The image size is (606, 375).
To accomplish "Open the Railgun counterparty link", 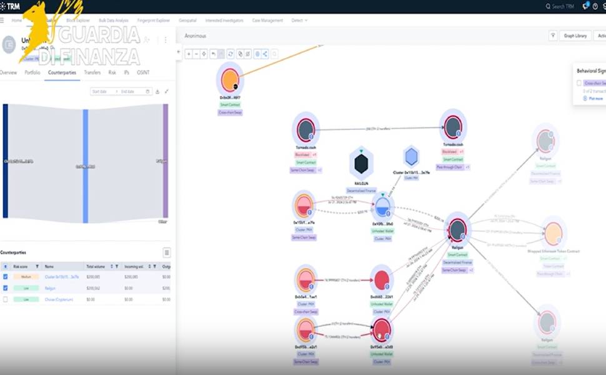I will pyautogui.click(x=50, y=288).
